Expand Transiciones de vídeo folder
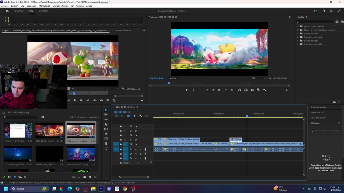The image size is (344, 193). (x=298, y=44)
